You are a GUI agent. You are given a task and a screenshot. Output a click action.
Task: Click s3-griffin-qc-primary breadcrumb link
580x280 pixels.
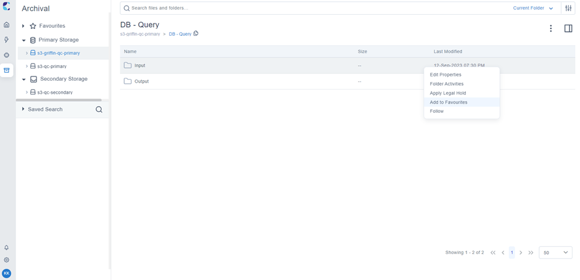pos(140,34)
